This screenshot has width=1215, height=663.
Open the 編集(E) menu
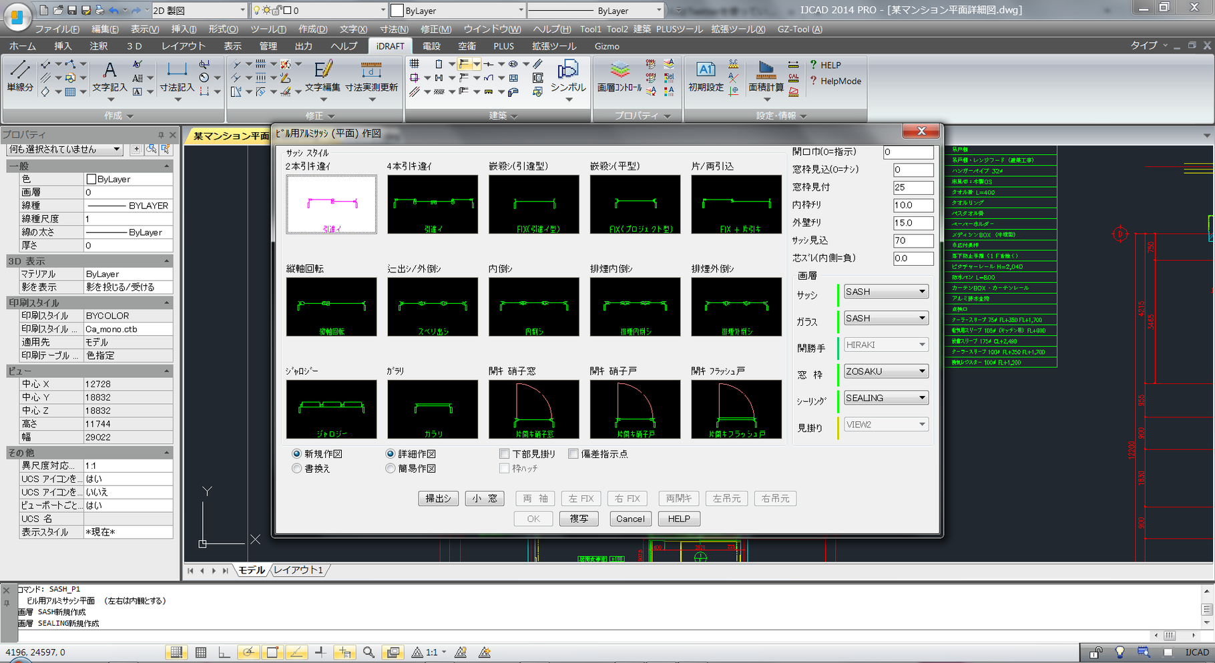(105, 29)
